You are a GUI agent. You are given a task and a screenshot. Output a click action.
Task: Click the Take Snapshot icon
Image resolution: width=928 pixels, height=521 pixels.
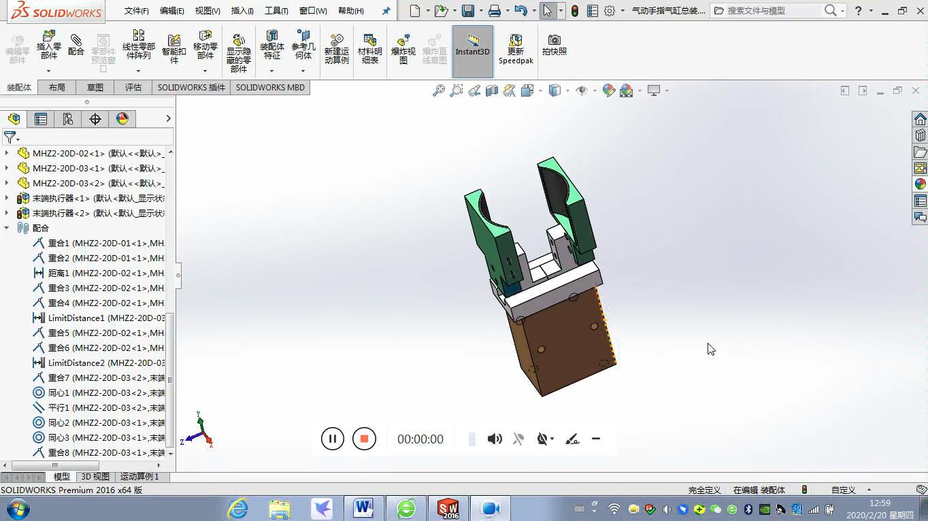(554, 48)
